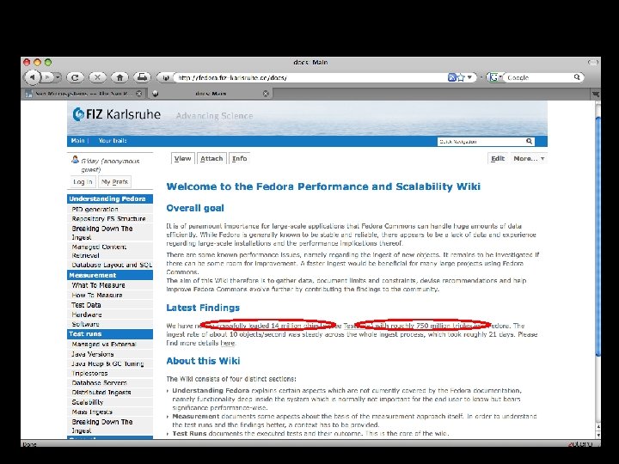Click the 'here' link for more details
The image size is (619, 464).
click(227, 343)
